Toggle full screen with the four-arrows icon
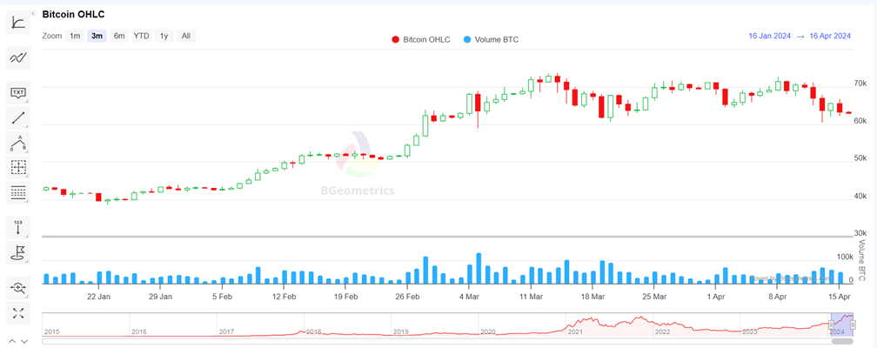 18,313
